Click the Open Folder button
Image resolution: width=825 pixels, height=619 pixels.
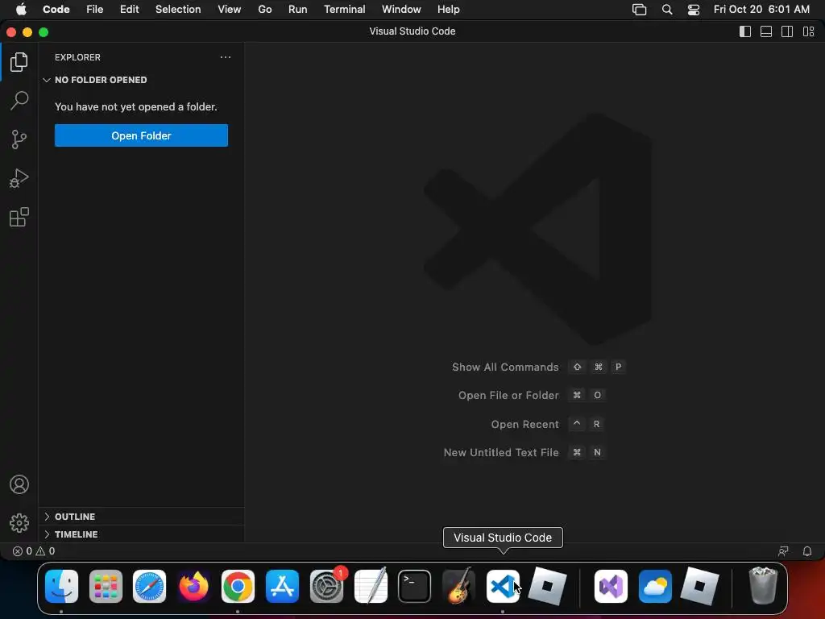click(x=141, y=135)
